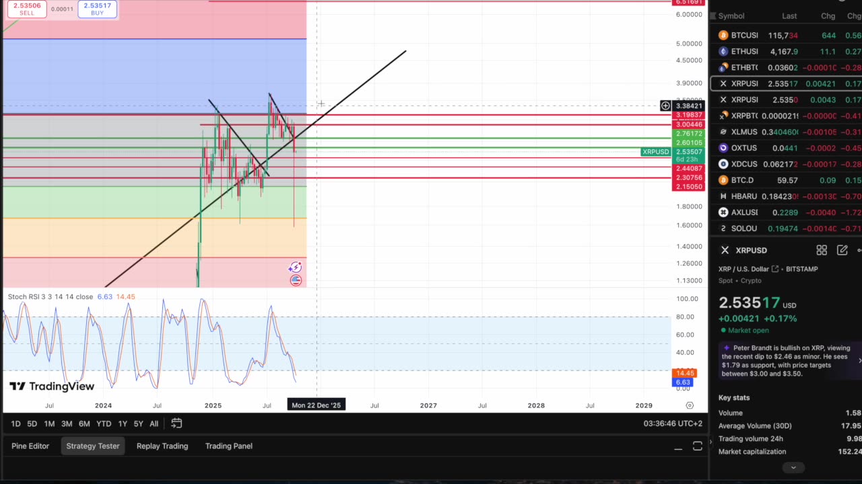Open Peter Brandt bullish XRP news text
862x484 pixels.
pyautogui.click(x=786, y=361)
